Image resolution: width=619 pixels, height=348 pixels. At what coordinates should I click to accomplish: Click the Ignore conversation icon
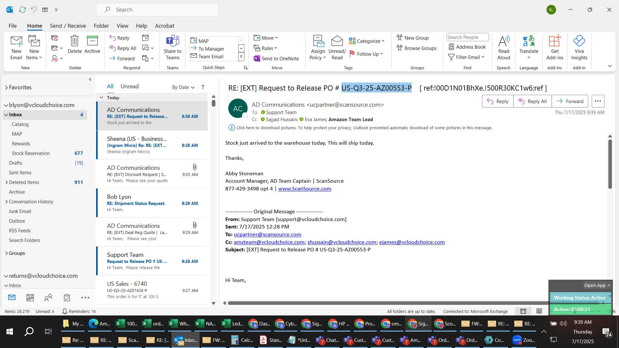(x=54, y=38)
